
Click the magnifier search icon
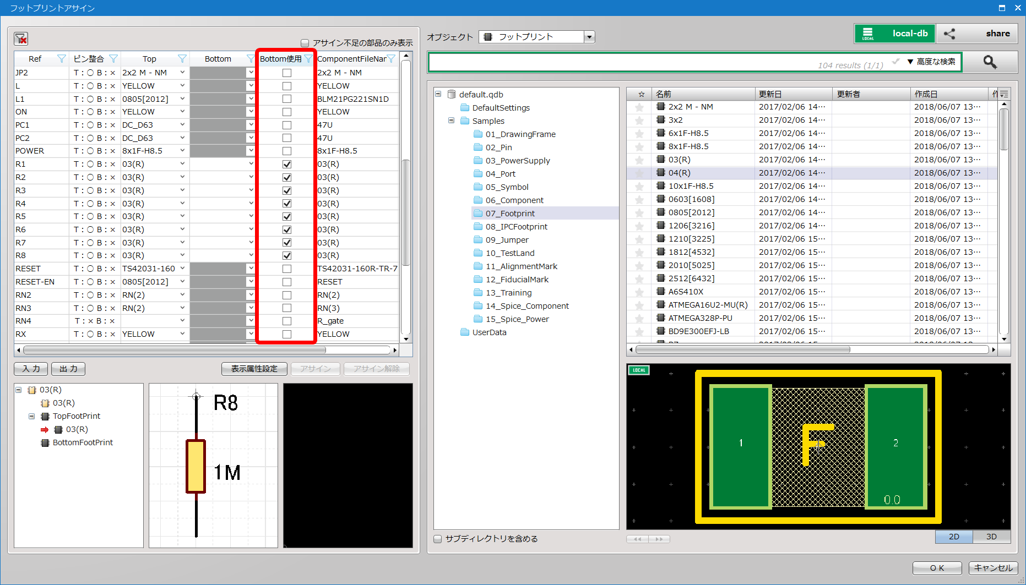[x=990, y=62]
